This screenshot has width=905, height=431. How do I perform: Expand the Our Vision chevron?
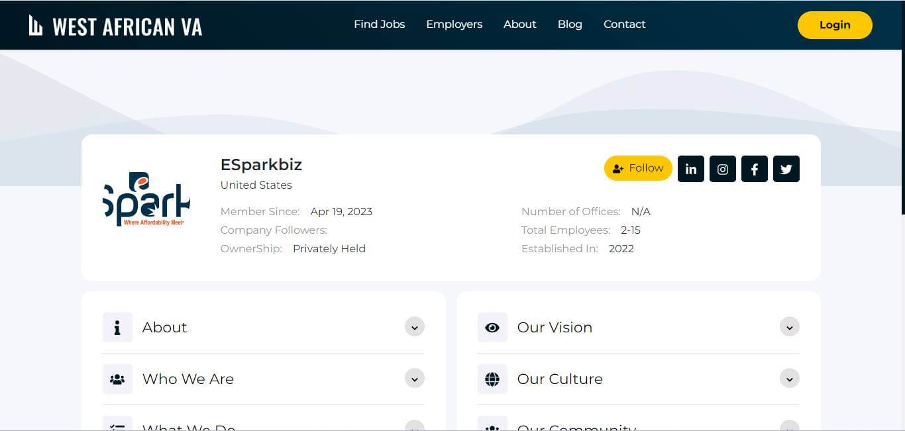pos(790,326)
